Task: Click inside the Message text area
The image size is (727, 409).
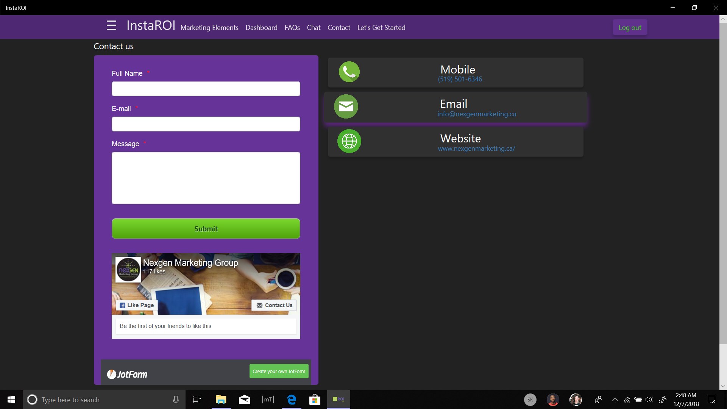Action: coord(206,178)
